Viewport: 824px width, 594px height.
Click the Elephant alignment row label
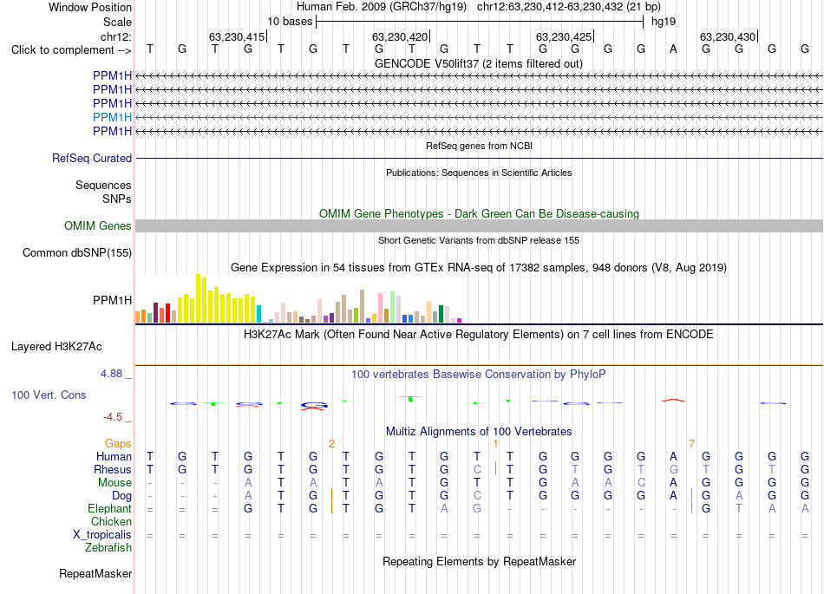click(x=109, y=508)
